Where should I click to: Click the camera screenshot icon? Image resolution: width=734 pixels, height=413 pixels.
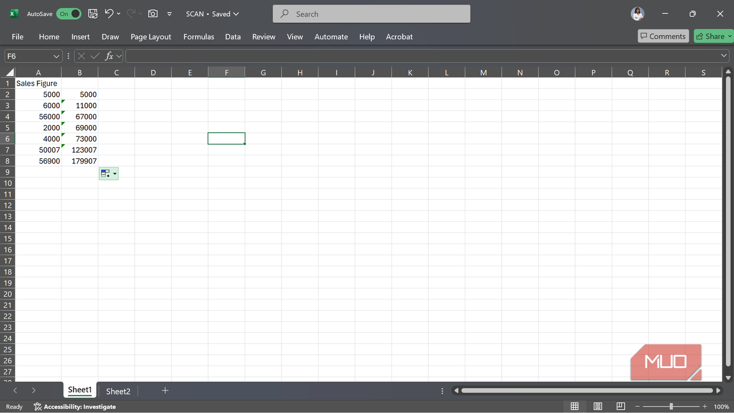pyautogui.click(x=153, y=14)
